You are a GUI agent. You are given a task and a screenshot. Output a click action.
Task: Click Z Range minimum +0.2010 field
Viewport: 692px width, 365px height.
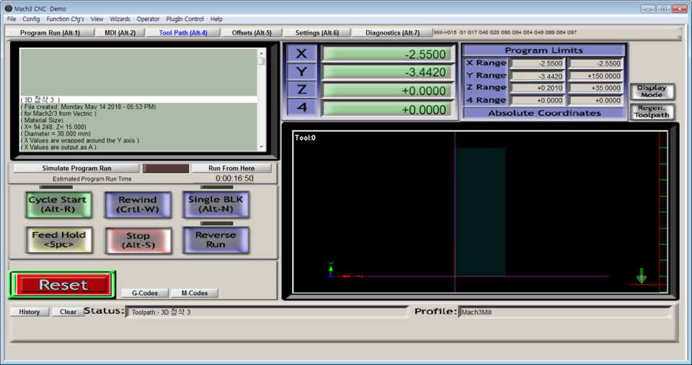pos(538,88)
